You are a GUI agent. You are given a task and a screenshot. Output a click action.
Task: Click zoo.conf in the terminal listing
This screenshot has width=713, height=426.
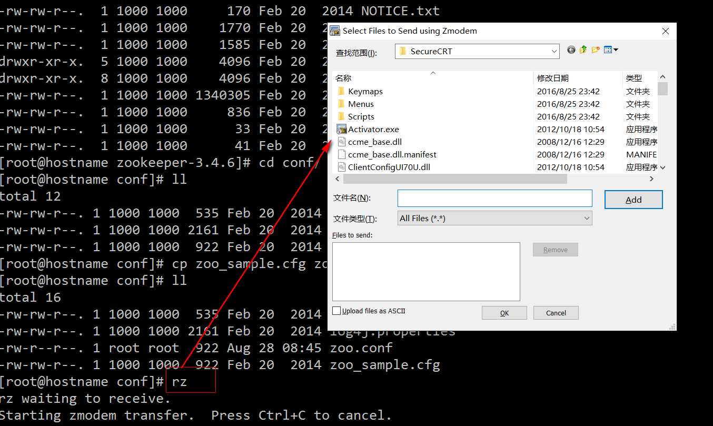pos(361,348)
